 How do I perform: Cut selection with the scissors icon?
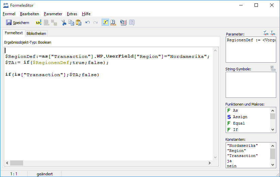[x=64, y=23]
